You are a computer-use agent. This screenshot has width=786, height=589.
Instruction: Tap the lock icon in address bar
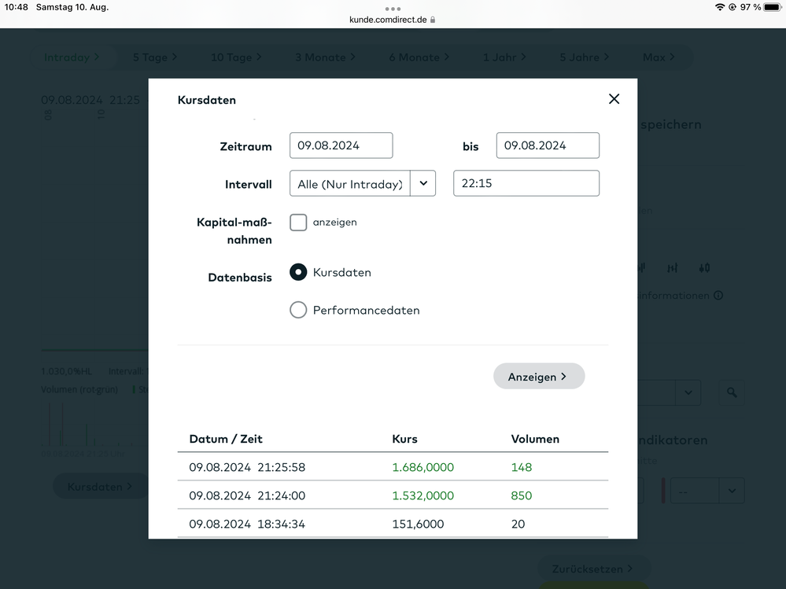(433, 20)
